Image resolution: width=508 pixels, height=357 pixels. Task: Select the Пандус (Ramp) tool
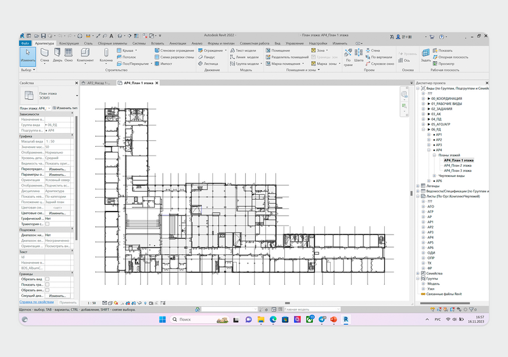click(206, 57)
